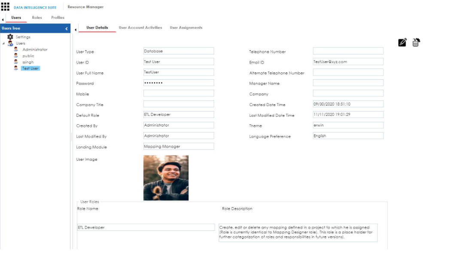
Task: Select public in the Users Tree
Action: (28, 56)
